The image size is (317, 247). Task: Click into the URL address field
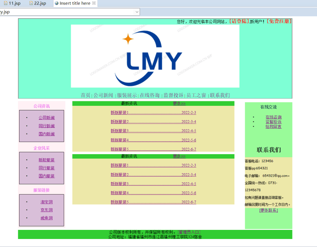67,12
